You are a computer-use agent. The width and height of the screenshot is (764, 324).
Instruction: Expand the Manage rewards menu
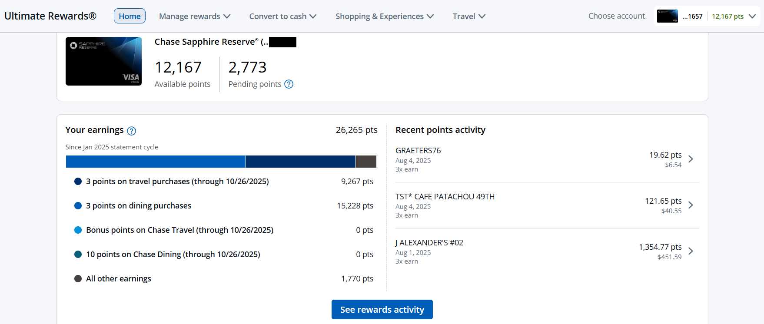click(194, 16)
